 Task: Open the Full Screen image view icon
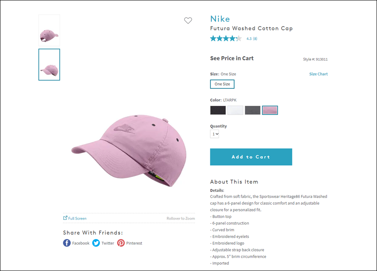[65, 218]
